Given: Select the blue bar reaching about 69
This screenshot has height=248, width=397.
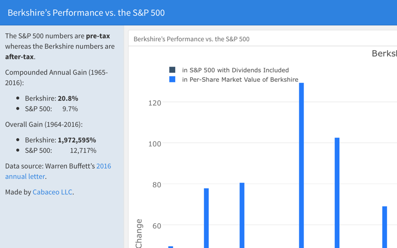Looking at the screenshot, I should pos(385,227).
